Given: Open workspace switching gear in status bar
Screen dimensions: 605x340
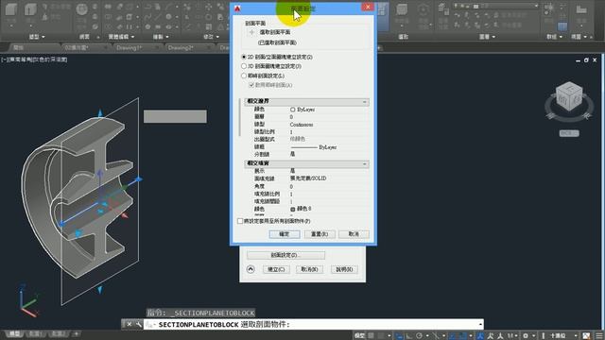Looking at the screenshot, I should [x=526, y=336].
